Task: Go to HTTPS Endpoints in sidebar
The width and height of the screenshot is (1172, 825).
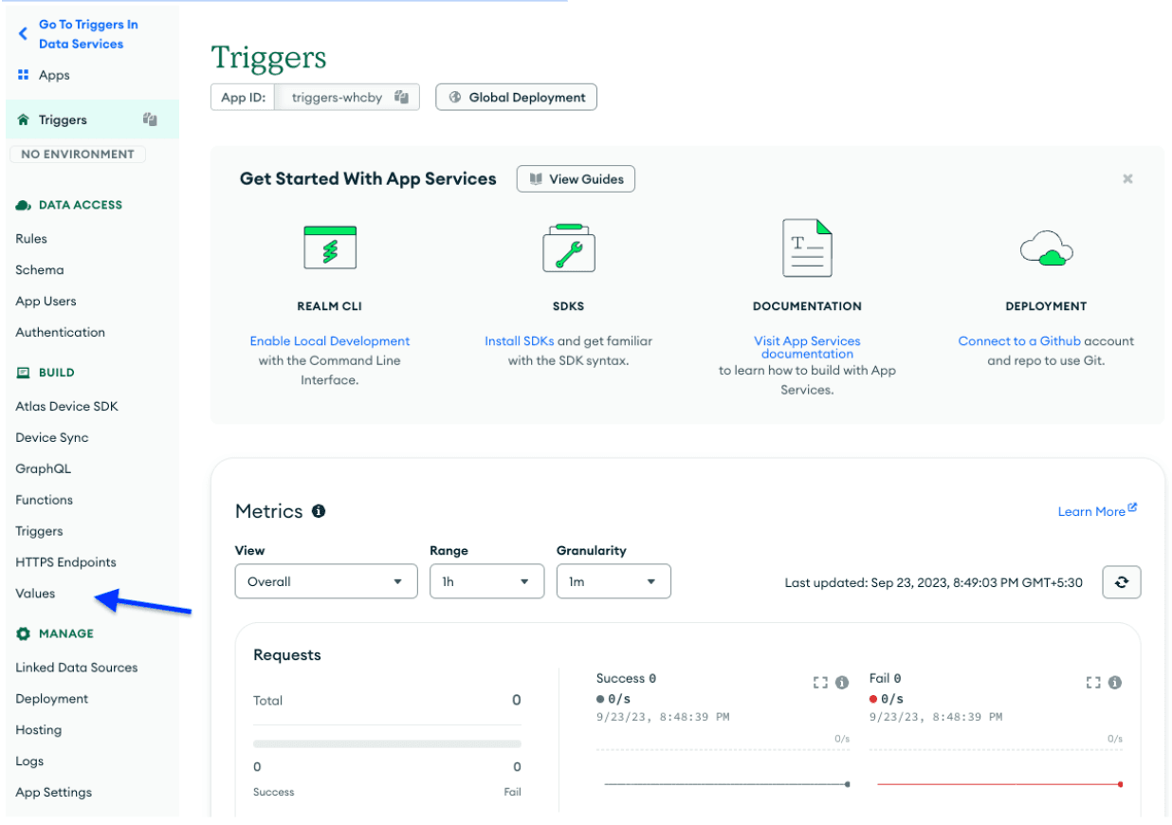Action: [65, 562]
